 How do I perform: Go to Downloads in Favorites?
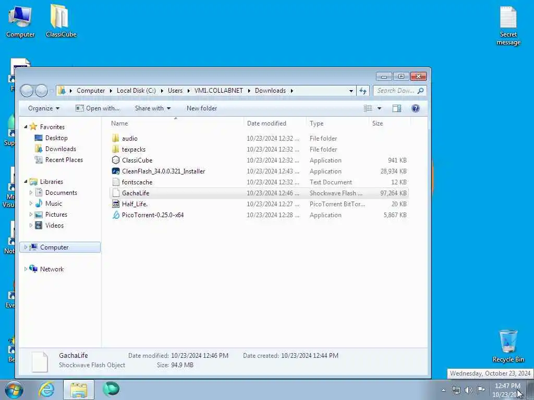tap(55, 149)
